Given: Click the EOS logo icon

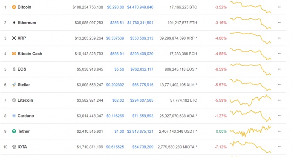Looking at the screenshot, I should click(x=14, y=69).
